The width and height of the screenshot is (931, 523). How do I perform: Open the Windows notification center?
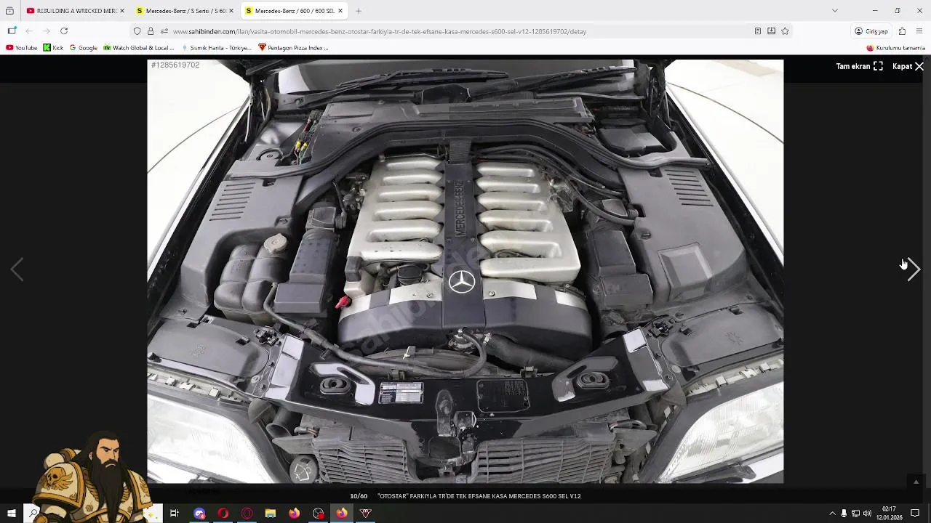(x=915, y=514)
